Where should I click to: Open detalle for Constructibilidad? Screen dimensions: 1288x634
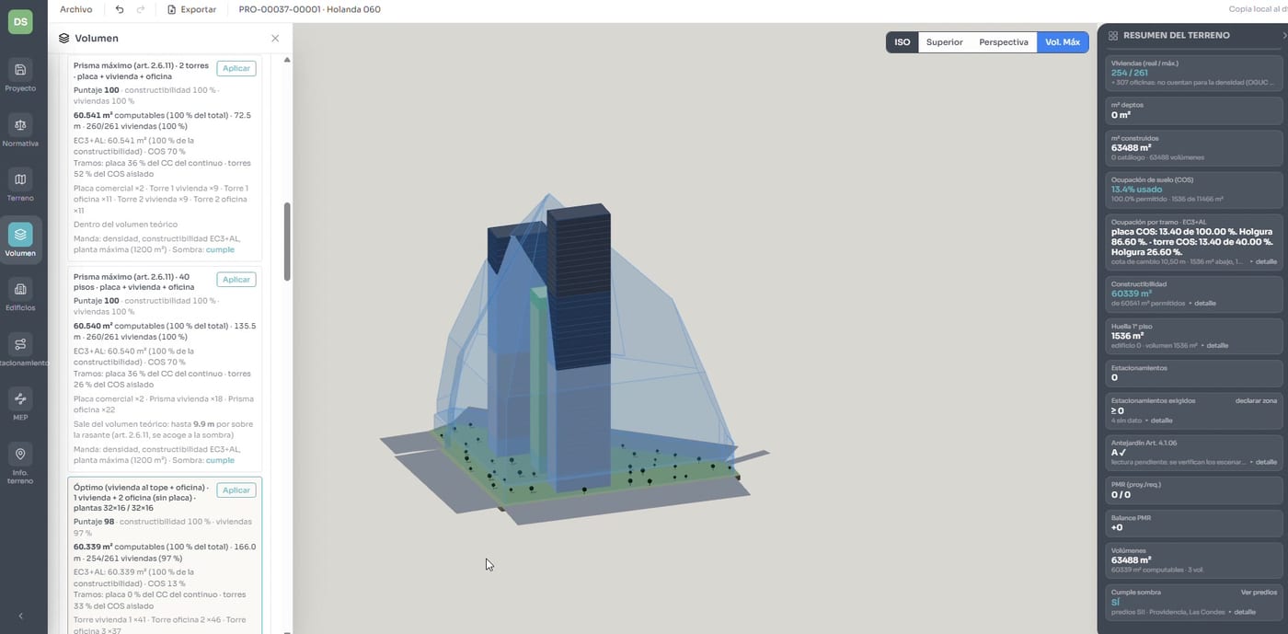click(x=1204, y=303)
